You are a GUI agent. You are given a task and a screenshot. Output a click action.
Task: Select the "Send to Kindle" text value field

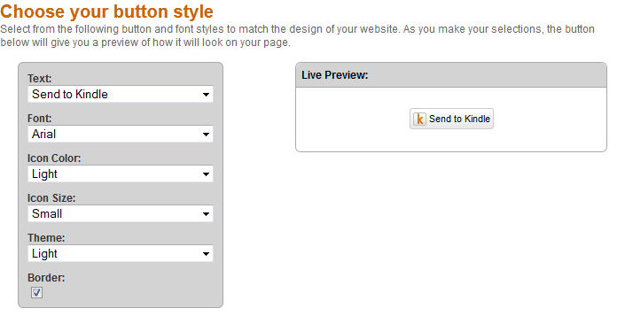coord(121,94)
